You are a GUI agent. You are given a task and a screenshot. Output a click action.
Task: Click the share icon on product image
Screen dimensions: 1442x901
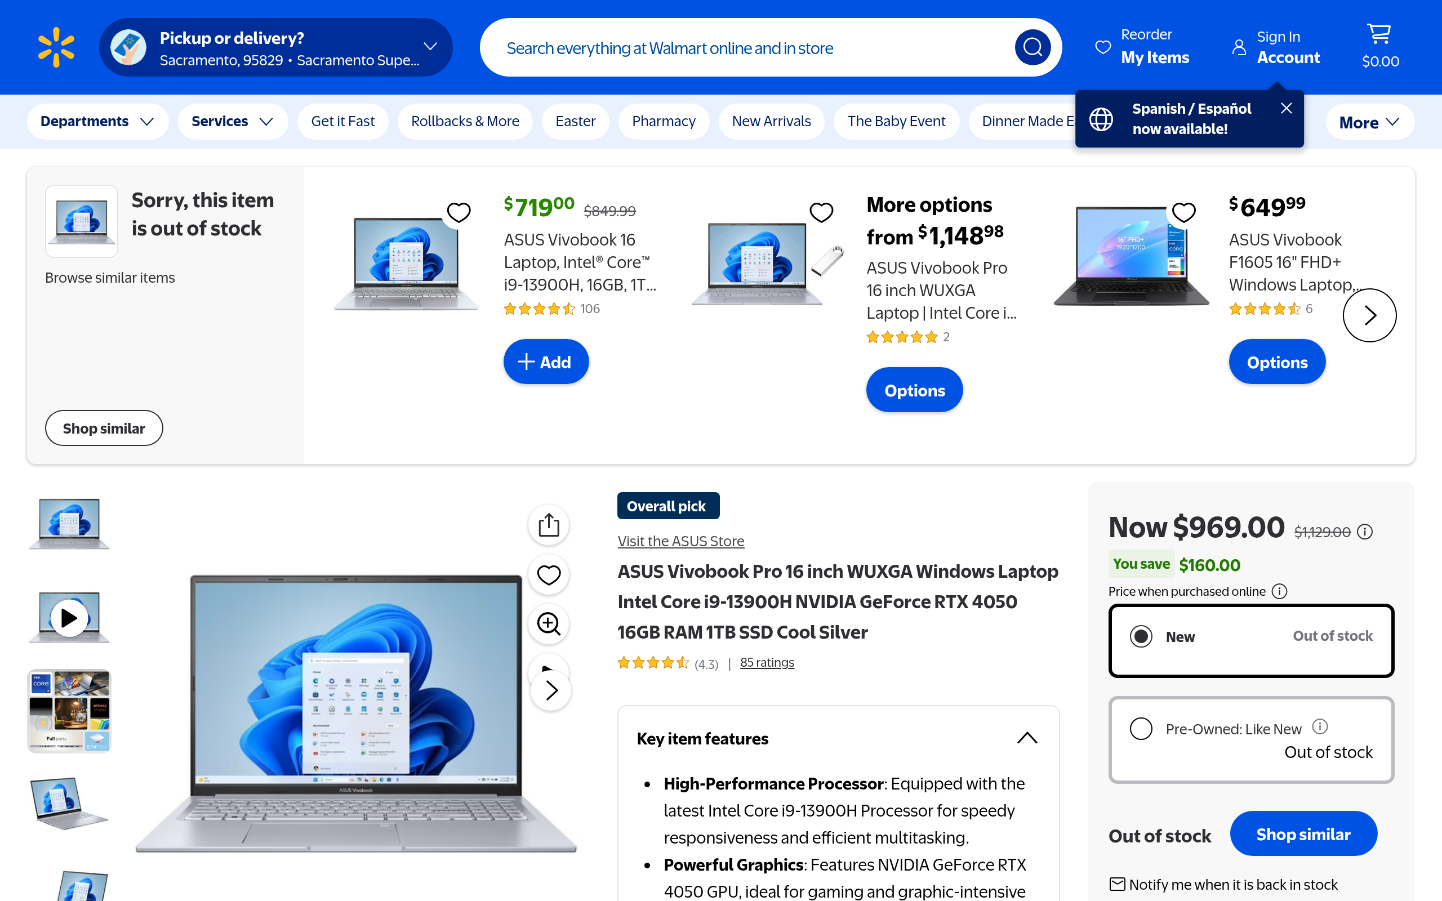click(x=549, y=525)
